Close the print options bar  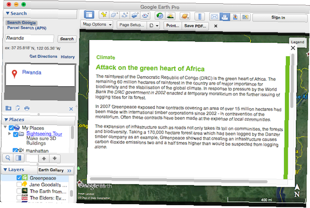click(x=216, y=26)
